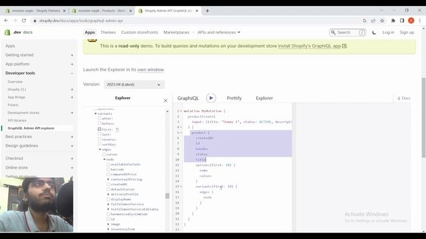The width and height of the screenshot is (426, 239).
Task: Toggle dark mode moon icon
Action: (374, 33)
